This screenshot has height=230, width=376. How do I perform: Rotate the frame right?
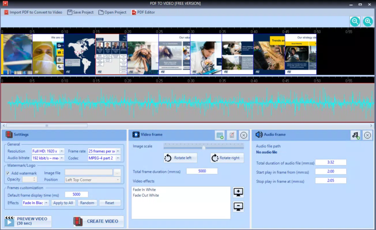(227, 158)
